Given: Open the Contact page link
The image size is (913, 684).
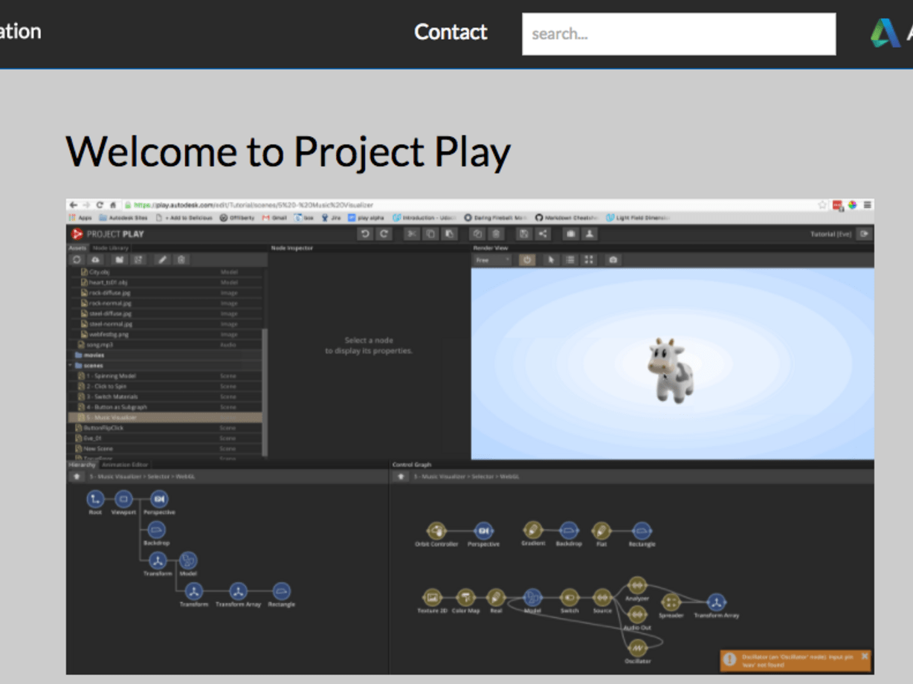Looking at the screenshot, I should (450, 32).
